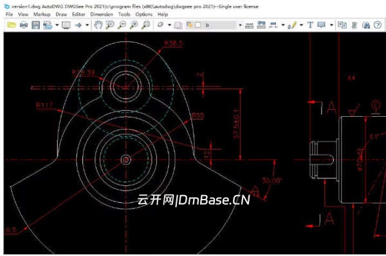Expand the batch print icon's dropdown arrow
The width and height of the screenshot is (386, 256).
[57, 25]
